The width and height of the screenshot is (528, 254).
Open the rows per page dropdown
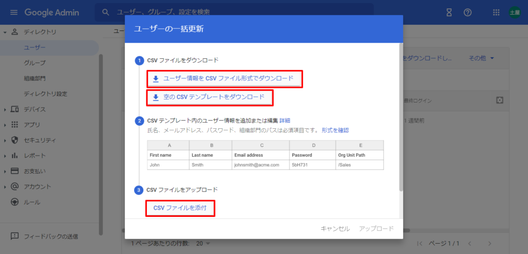click(x=204, y=243)
